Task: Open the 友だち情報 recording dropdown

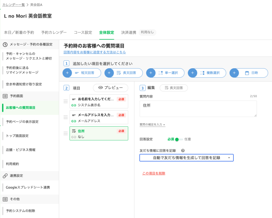Action: [x=186, y=158]
